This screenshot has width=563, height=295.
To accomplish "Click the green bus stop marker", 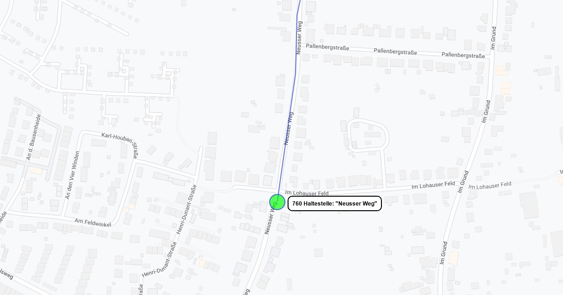I will [277, 202].
